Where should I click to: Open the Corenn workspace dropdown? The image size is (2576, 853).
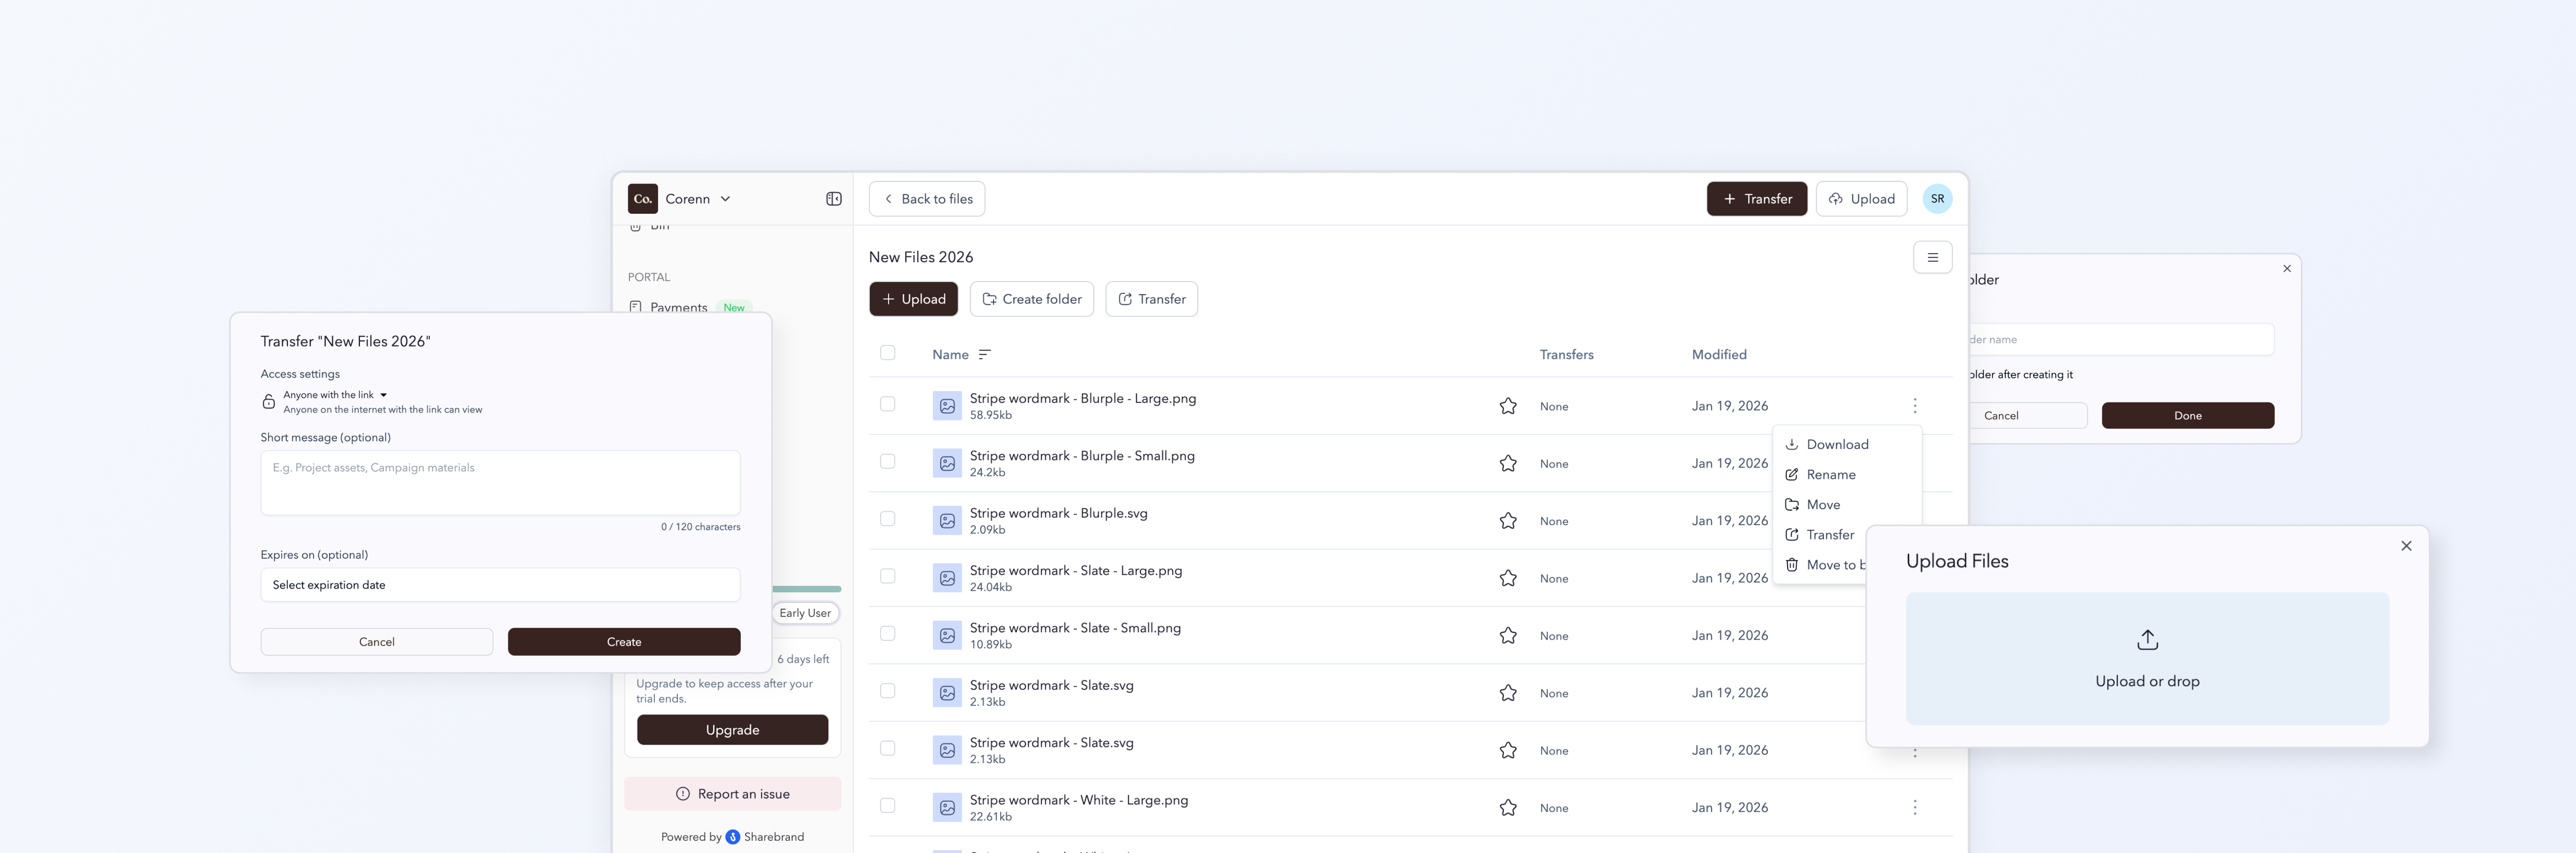(x=697, y=198)
